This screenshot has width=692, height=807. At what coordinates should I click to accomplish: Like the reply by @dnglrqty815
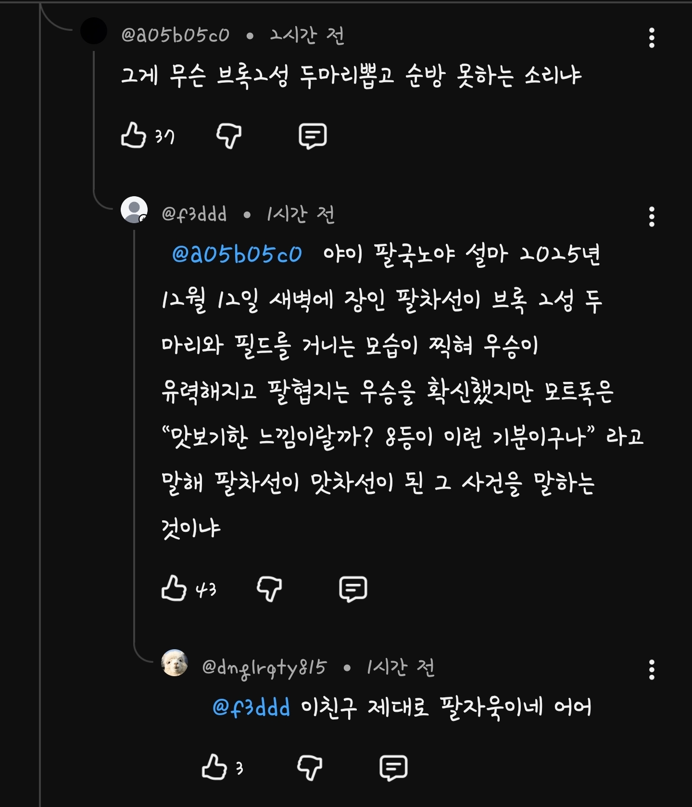pos(214,768)
